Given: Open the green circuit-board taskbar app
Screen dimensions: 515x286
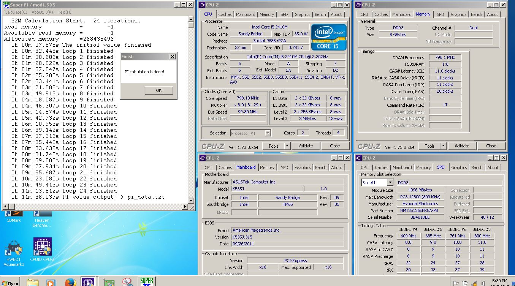Looking at the screenshot, I should click(x=109, y=283).
